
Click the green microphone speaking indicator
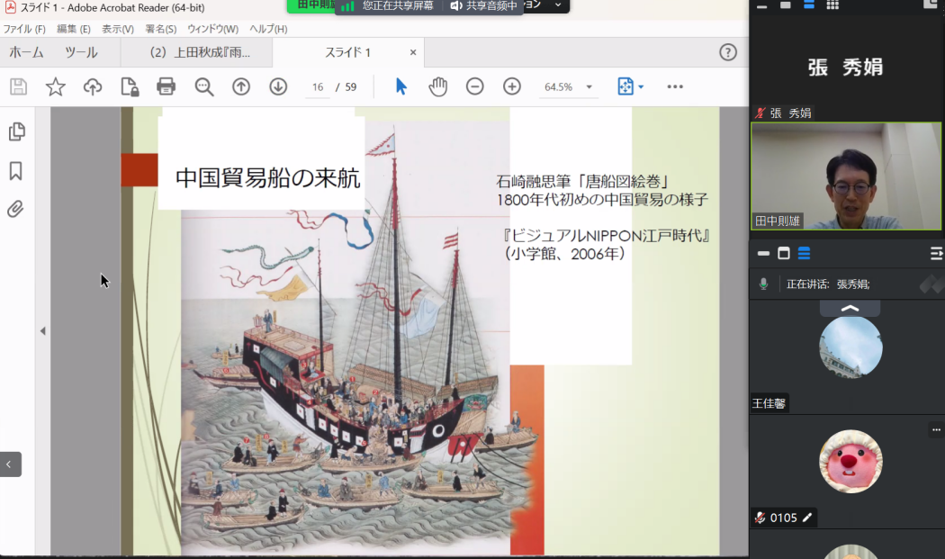click(763, 284)
